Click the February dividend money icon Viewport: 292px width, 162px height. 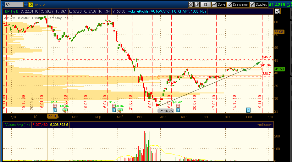65,110
